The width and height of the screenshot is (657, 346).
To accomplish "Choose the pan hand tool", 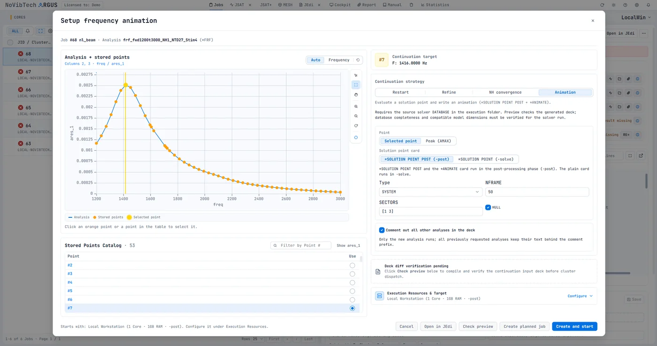I will (x=356, y=95).
